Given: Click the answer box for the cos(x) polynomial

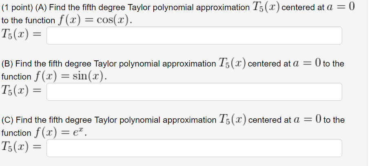Looking at the screenshot, I should coord(194,35).
